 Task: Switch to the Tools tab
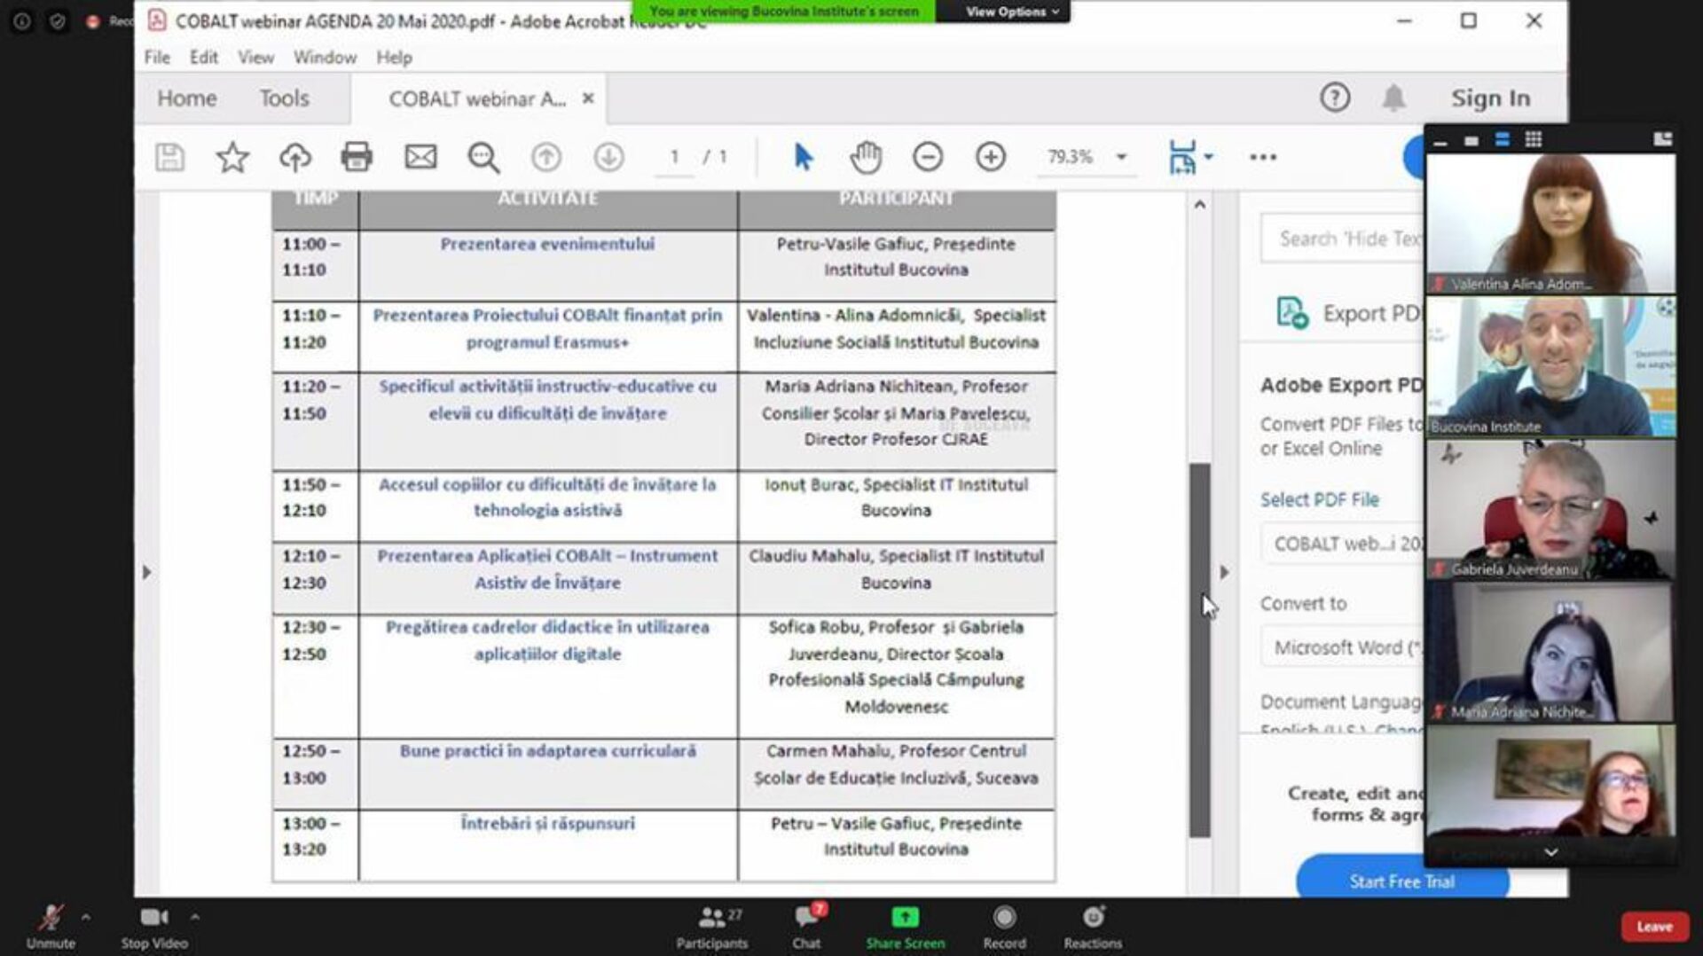pos(284,98)
